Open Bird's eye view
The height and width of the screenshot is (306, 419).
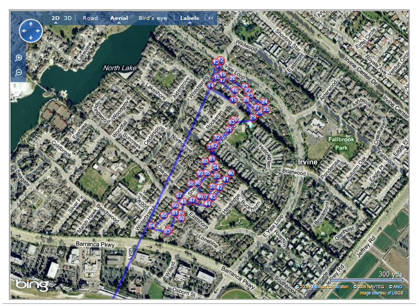point(152,18)
